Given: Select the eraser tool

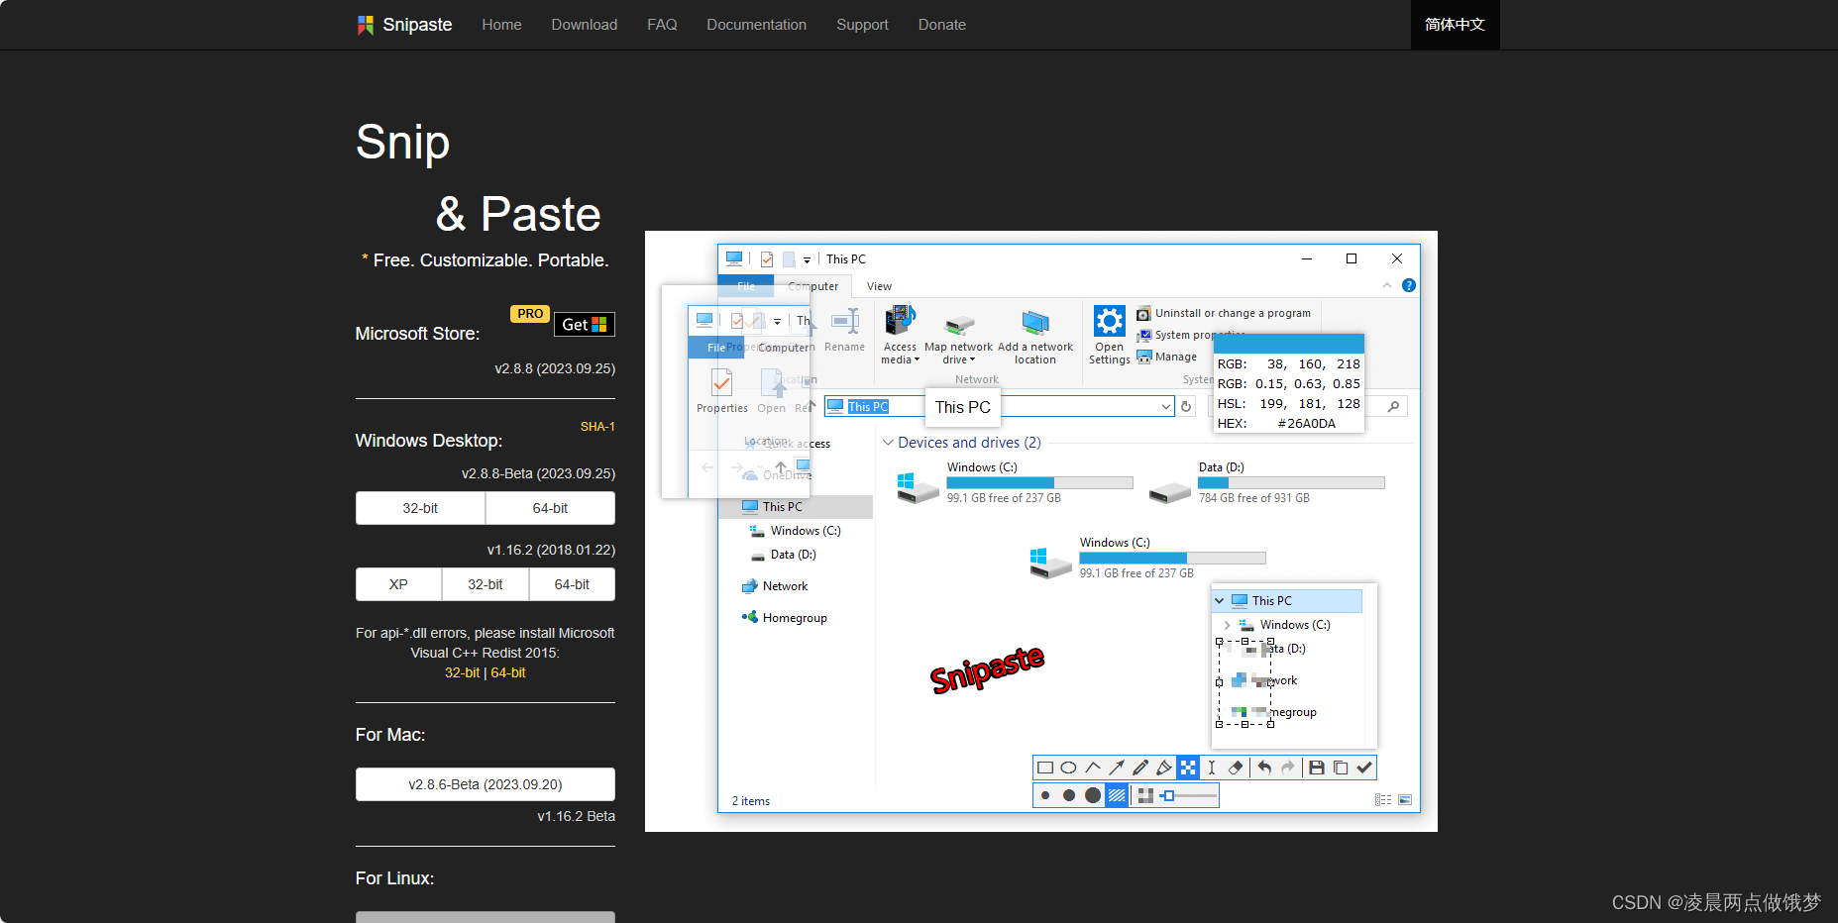Looking at the screenshot, I should point(1236,768).
